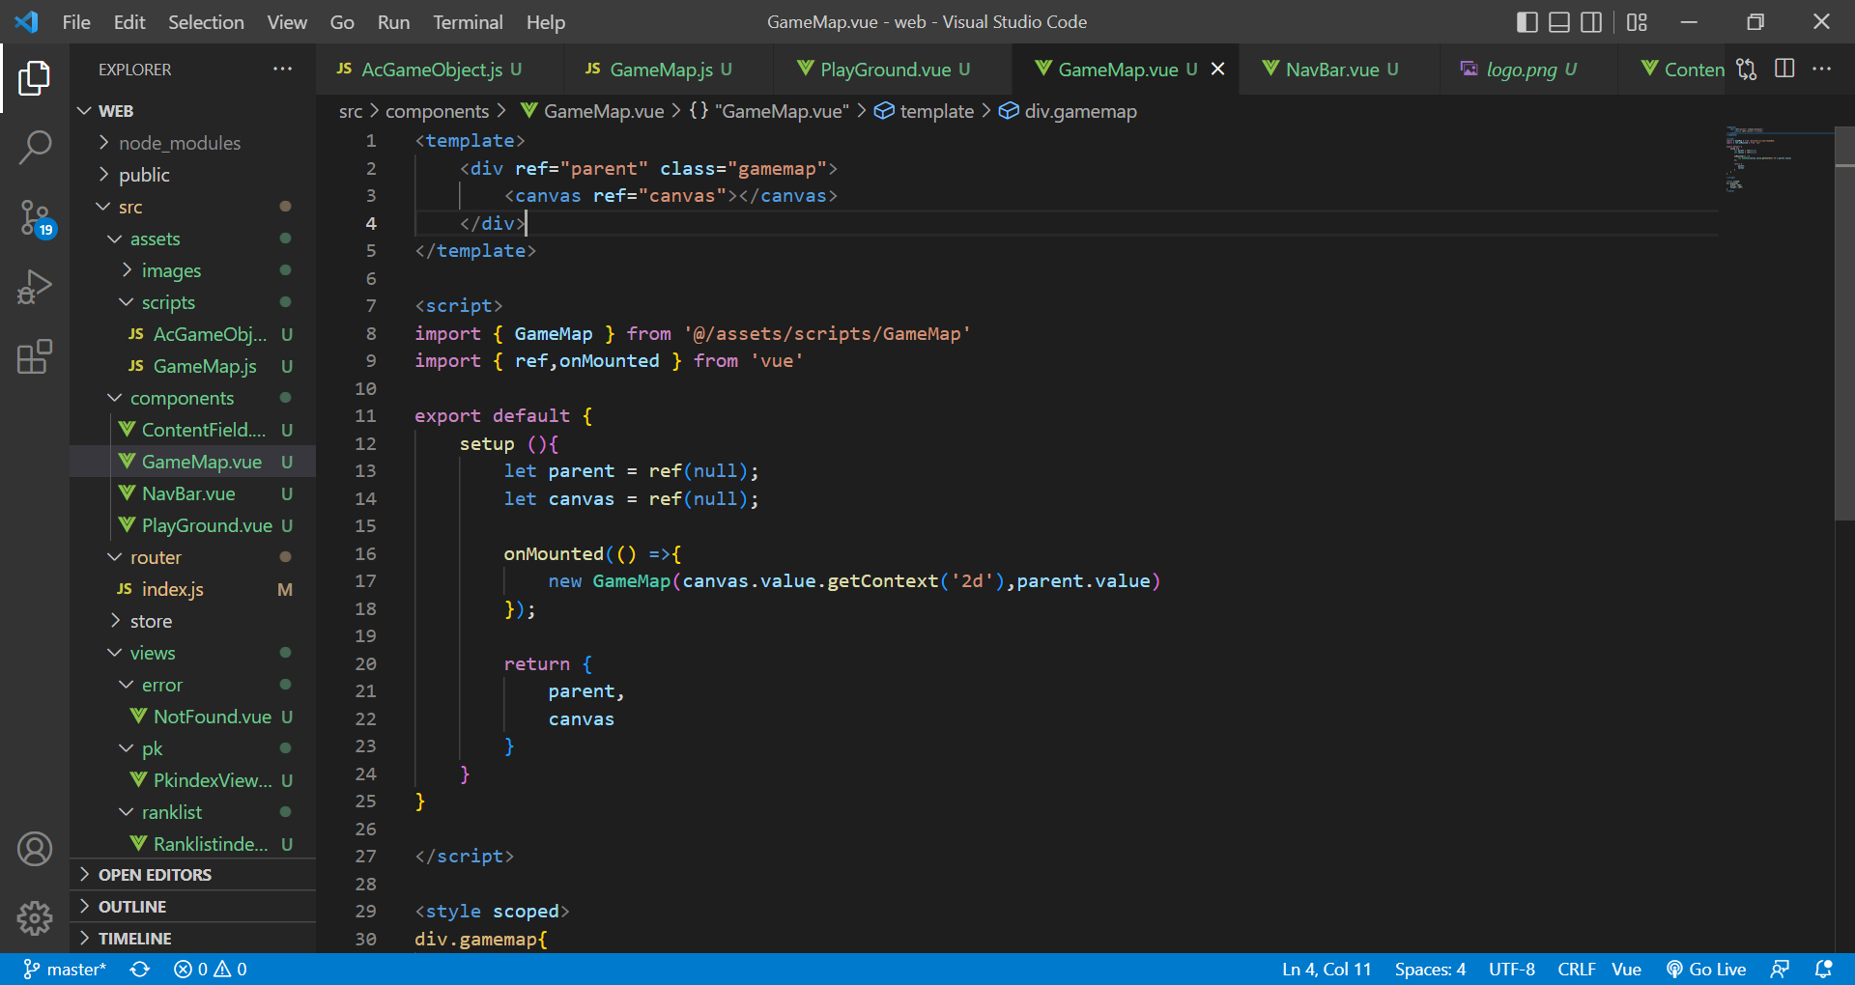
Task: Open the Manage gear icon
Action: (35, 918)
